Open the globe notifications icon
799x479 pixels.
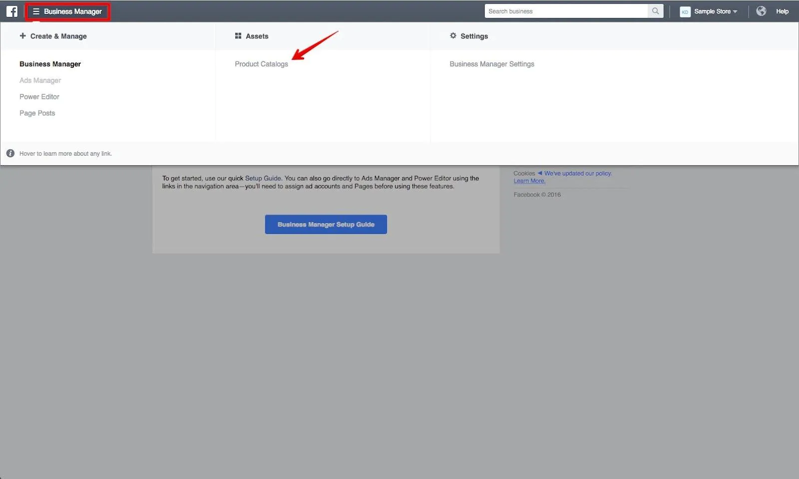pyautogui.click(x=761, y=11)
